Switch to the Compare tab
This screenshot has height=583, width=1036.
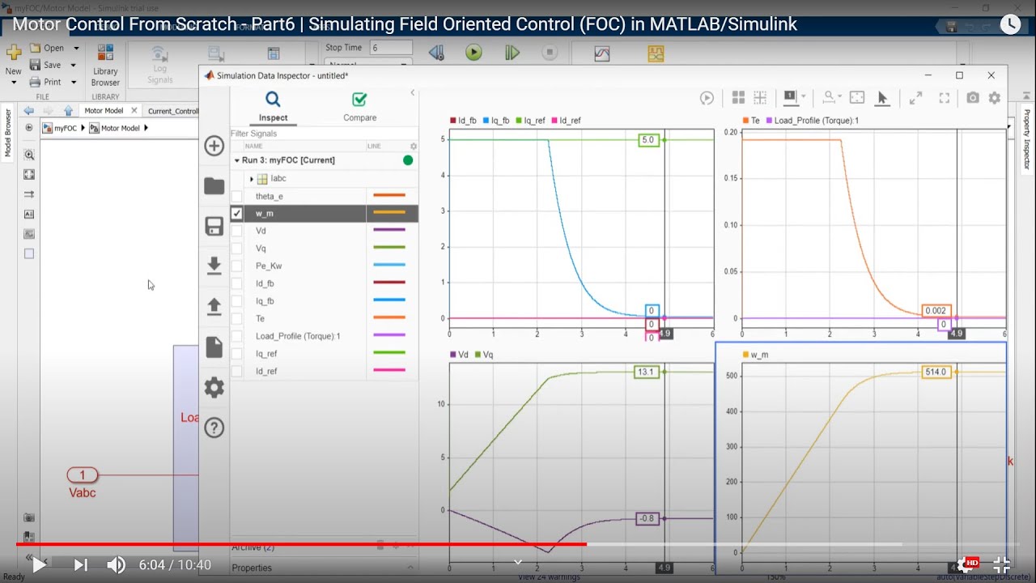click(x=359, y=106)
